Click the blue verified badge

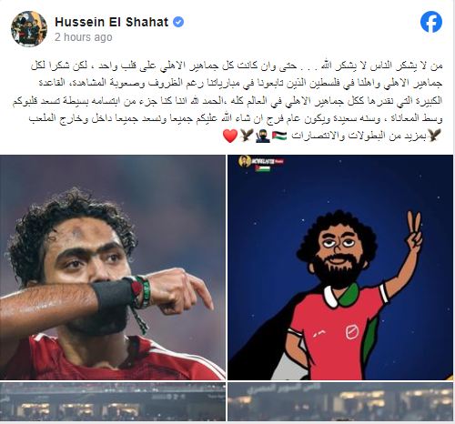(178, 22)
